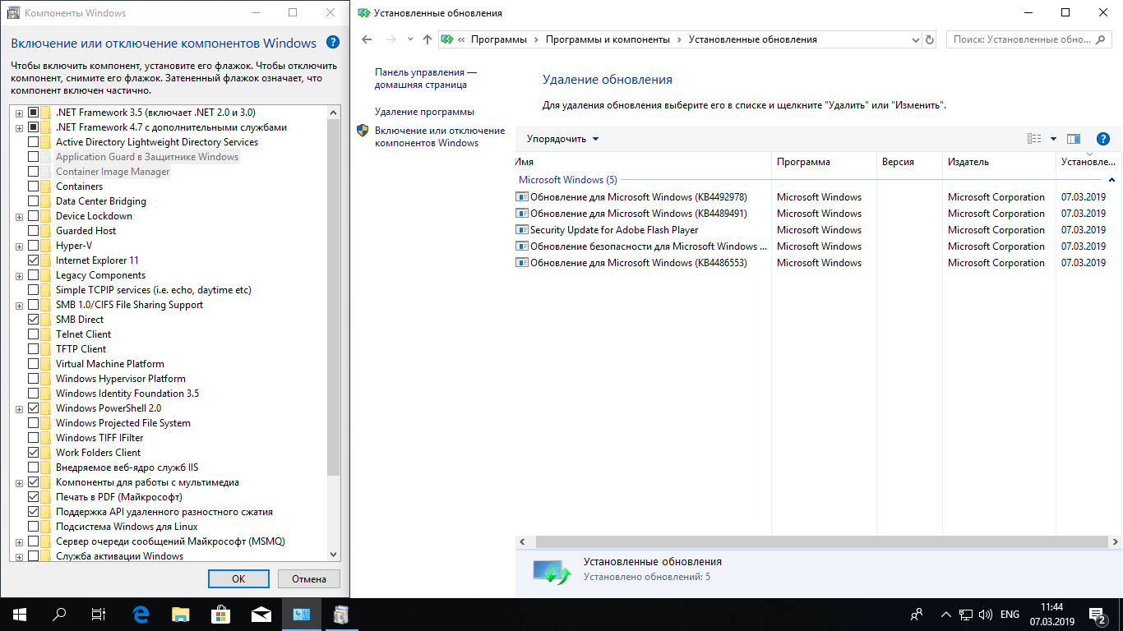Expand SMB 1.0/CIFS File Sharing Support
Image resolution: width=1123 pixels, height=631 pixels.
coord(19,305)
